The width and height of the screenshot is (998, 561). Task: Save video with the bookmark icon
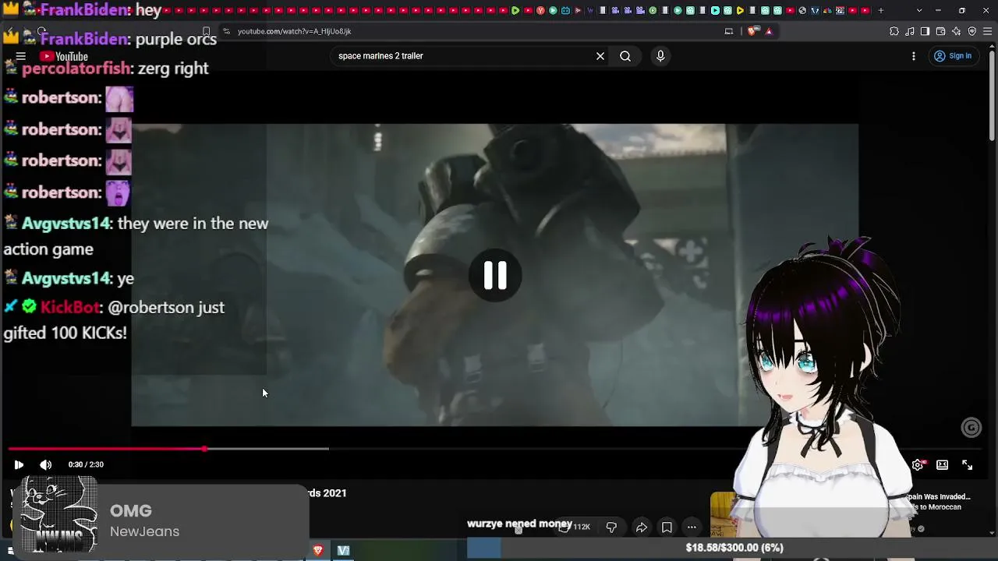(667, 527)
